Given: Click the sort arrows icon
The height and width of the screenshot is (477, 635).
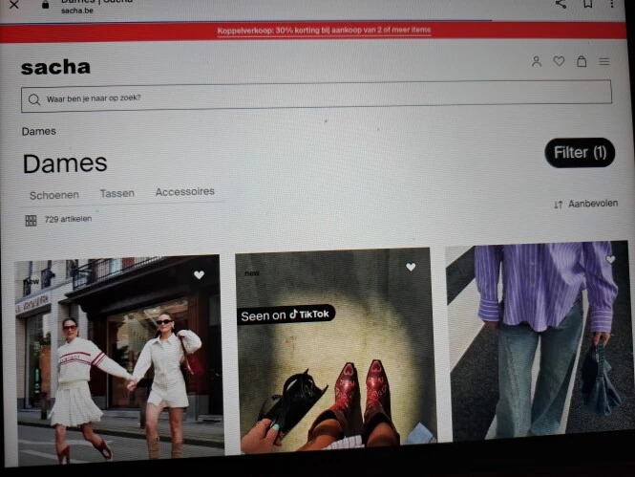Looking at the screenshot, I should (x=559, y=205).
